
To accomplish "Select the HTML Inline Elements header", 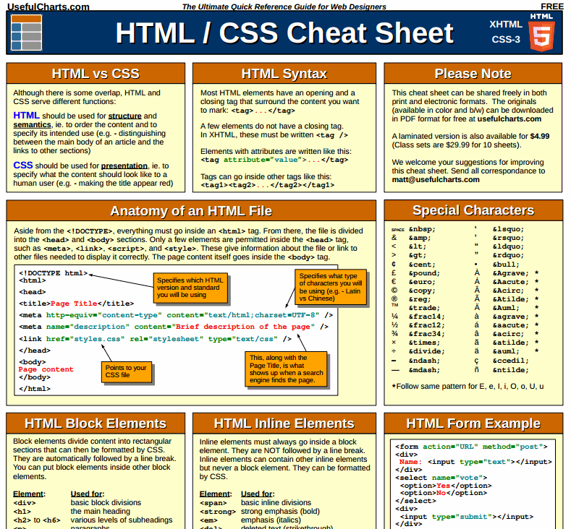I will 284,423.
